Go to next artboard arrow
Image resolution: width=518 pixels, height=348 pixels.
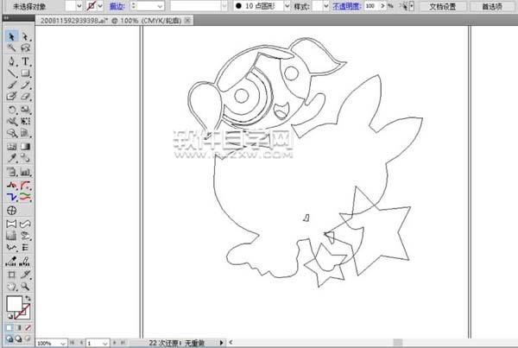[114, 343]
